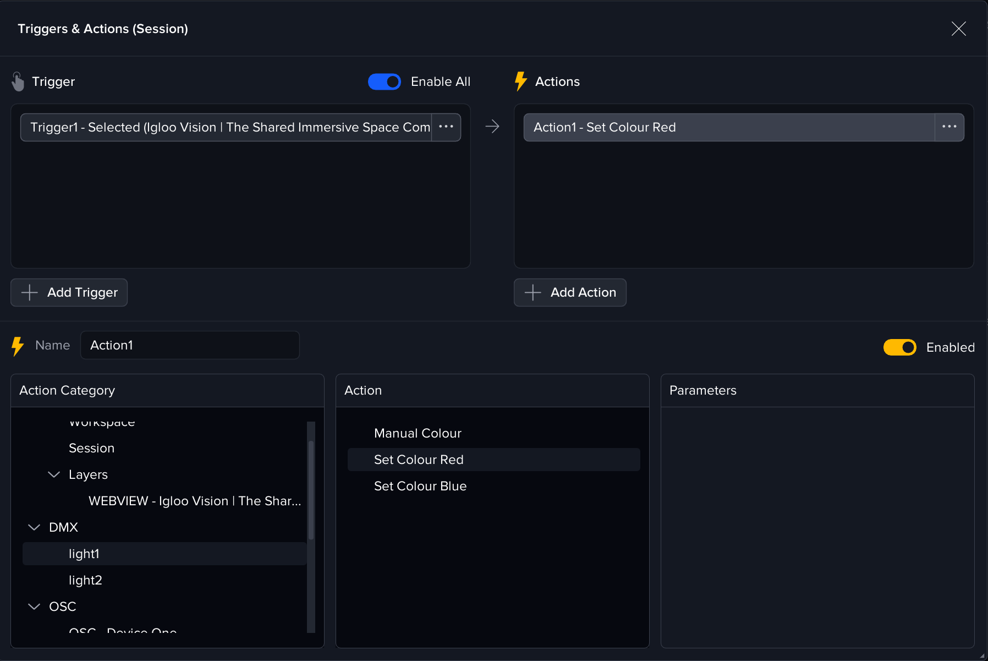Collapse the OSC category chevron
Viewport: 988px width, 661px height.
[34, 607]
